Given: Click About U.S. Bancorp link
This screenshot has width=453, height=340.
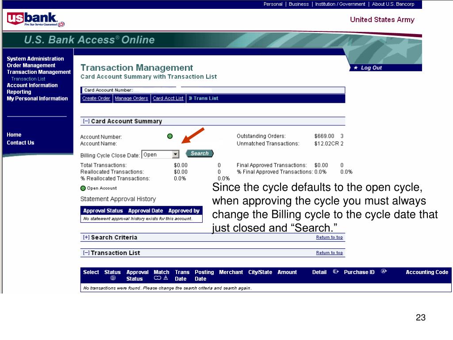Looking at the screenshot, I should pyautogui.click(x=393, y=4).
